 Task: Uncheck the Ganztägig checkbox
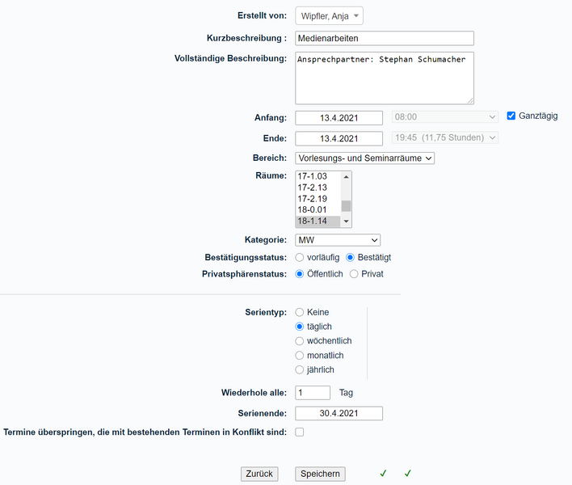(x=511, y=116)
